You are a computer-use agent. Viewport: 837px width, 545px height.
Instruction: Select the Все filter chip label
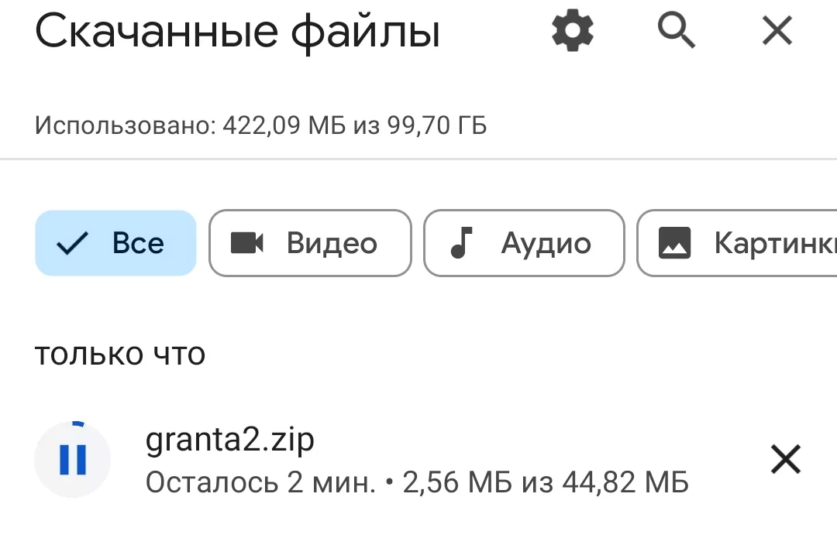pos(138,243)
